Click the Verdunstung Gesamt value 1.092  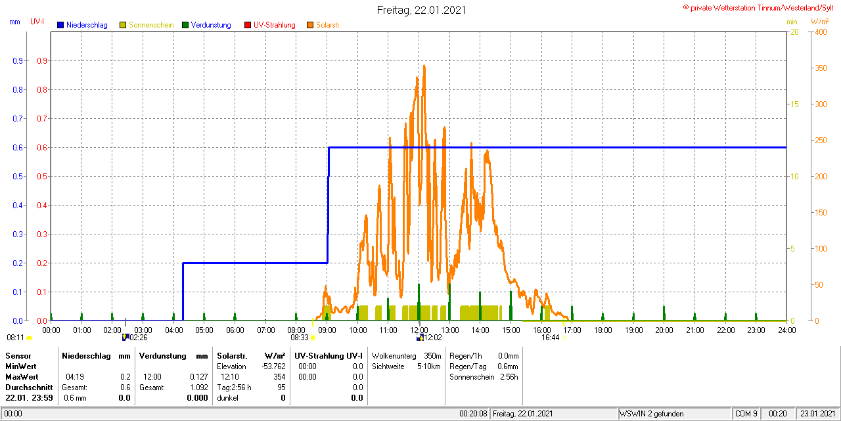coord(198,388)
